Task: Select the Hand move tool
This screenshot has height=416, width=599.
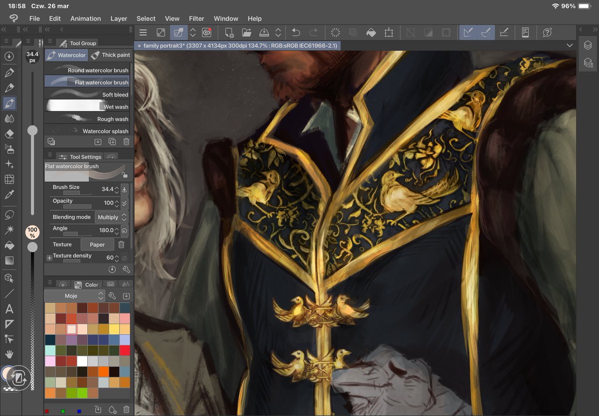Action: tap(9, 355)
